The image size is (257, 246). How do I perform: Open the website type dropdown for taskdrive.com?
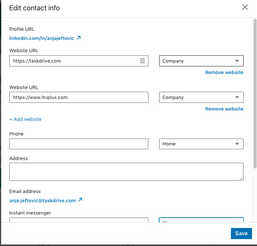coord(201,61)
